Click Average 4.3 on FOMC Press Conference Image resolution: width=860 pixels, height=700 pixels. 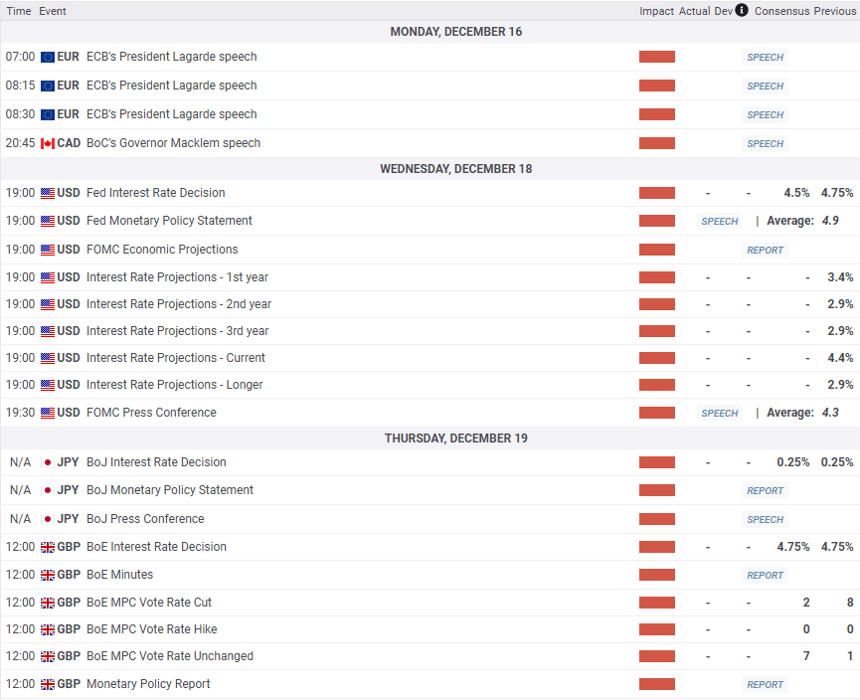click(x=803, y=413)
